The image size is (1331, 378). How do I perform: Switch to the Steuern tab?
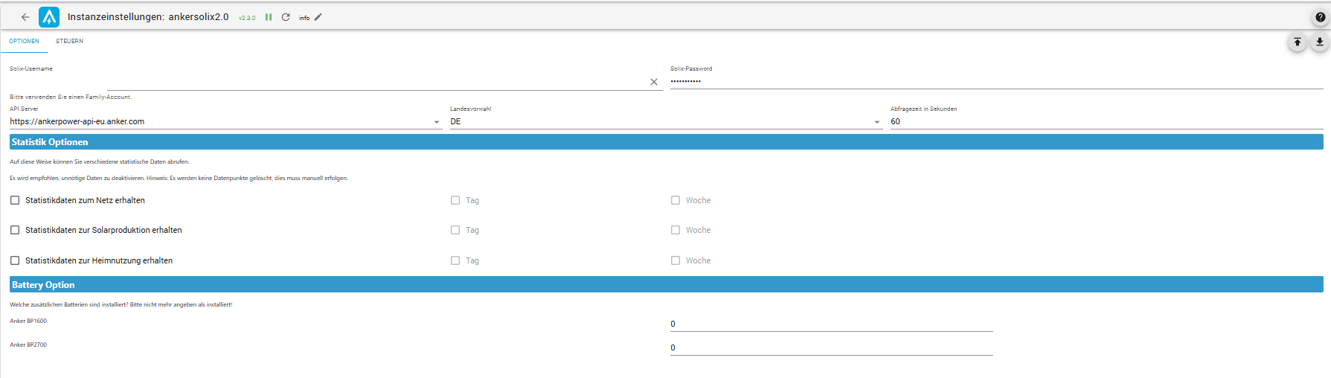69,42
